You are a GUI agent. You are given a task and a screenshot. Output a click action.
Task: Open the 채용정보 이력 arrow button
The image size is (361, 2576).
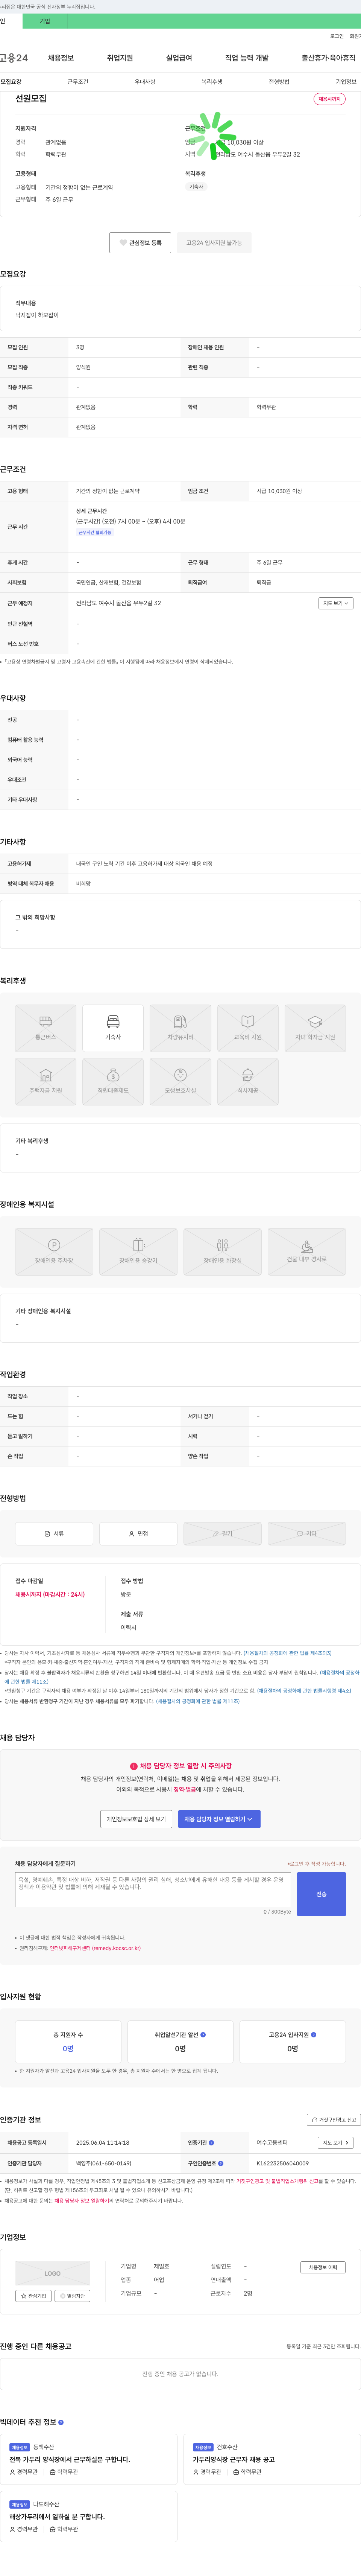click(323, 2267)
